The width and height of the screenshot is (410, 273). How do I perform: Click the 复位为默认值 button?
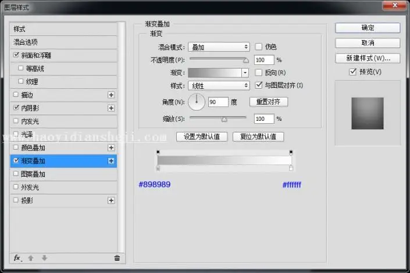[x=258, y=136]
